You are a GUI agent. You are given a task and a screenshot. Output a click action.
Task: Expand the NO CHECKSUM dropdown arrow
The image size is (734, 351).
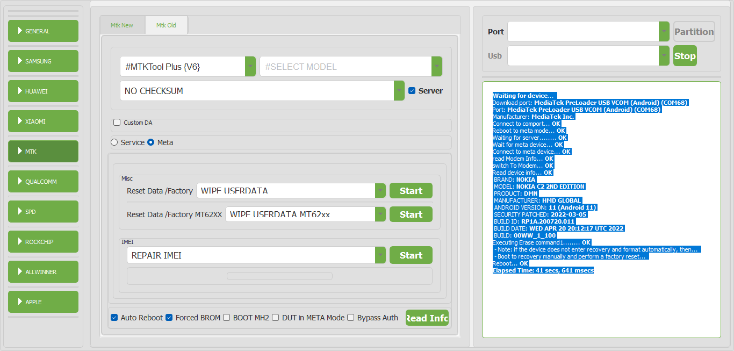pyautogui.click(x=399, y=91)
